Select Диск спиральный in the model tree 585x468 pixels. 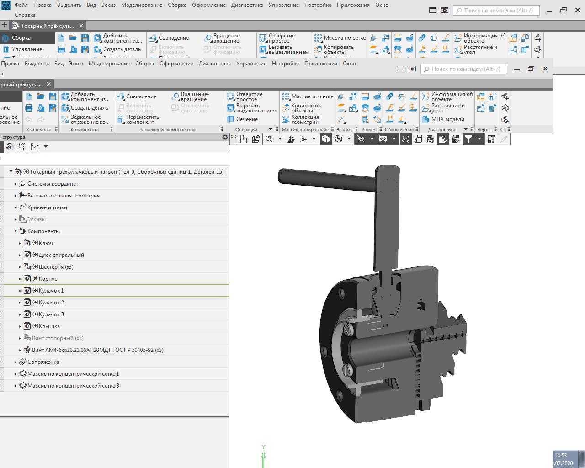[61, 255]
